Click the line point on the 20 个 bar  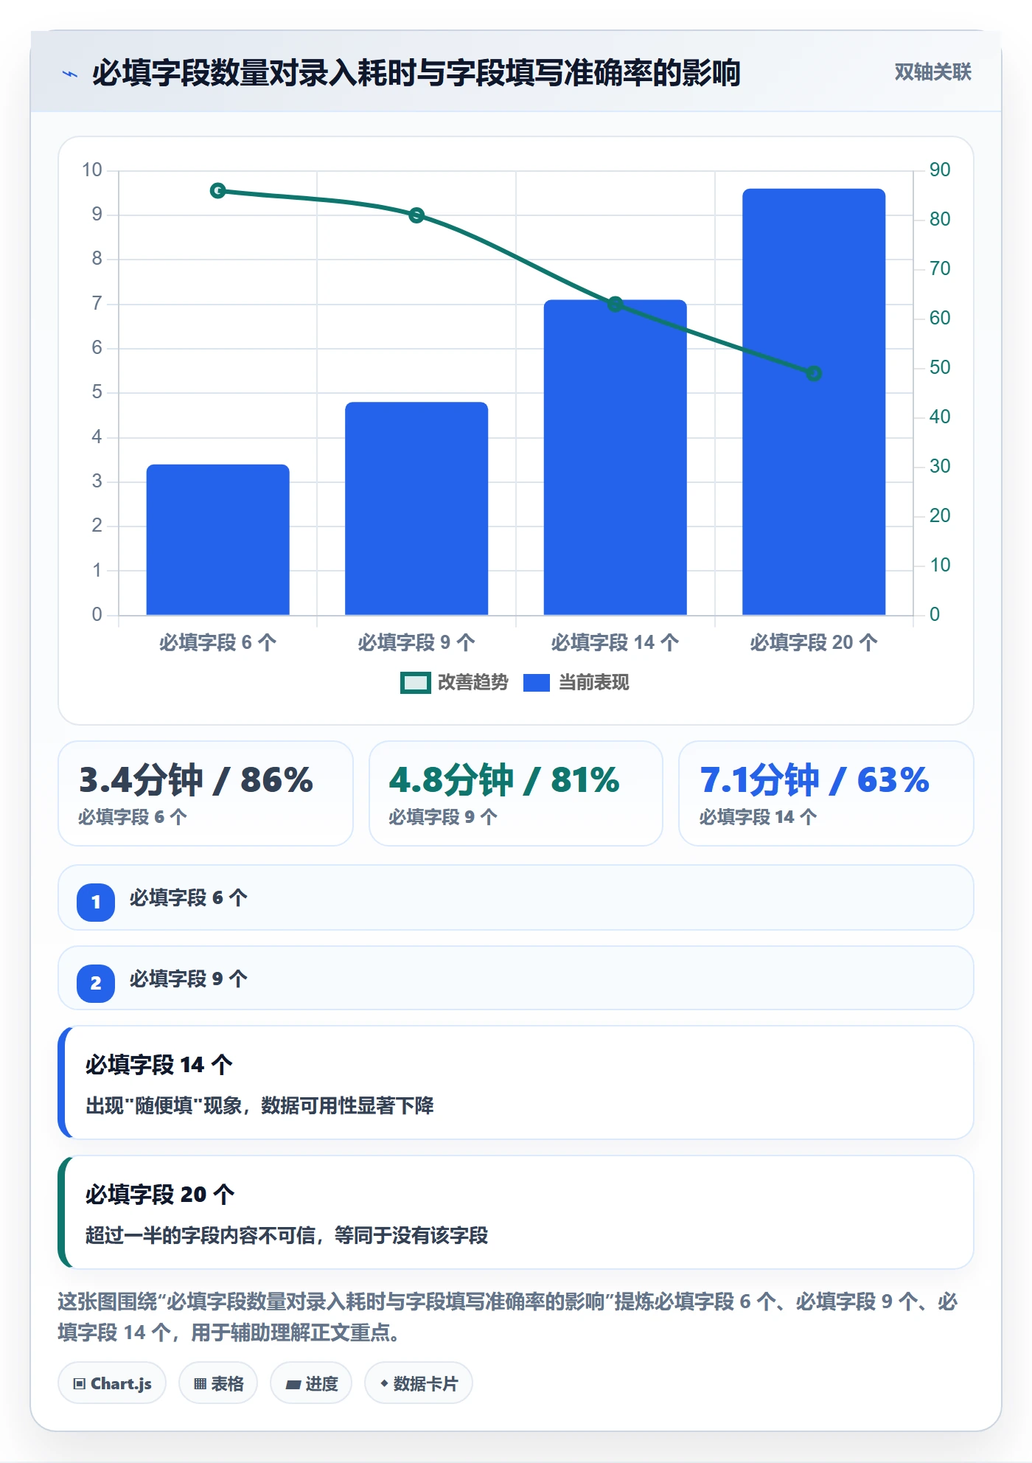click(814, 374)
